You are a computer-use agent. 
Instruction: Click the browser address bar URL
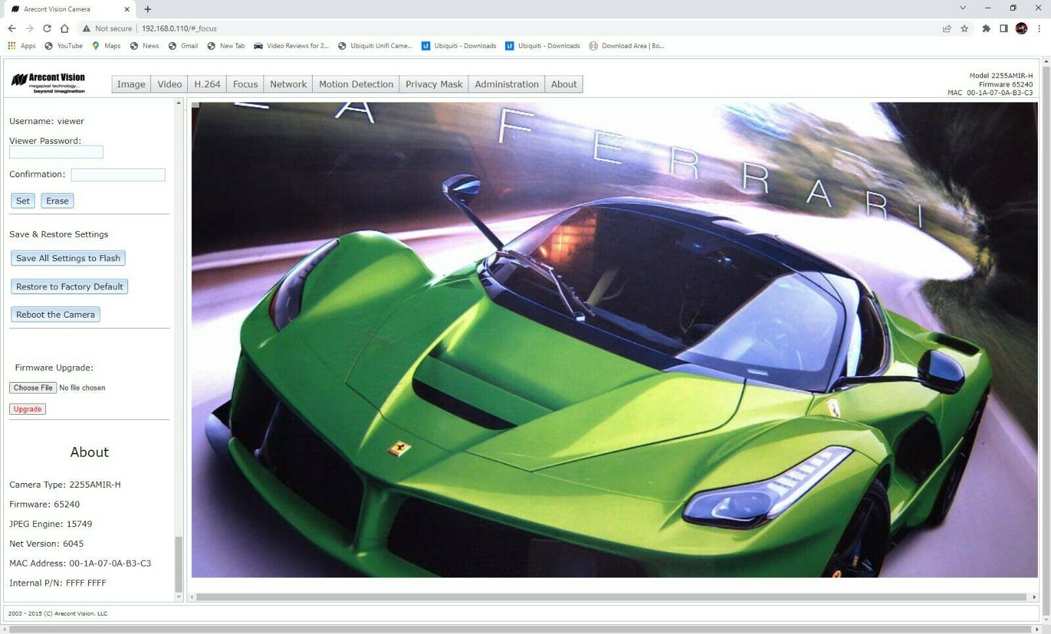[179, 28]
